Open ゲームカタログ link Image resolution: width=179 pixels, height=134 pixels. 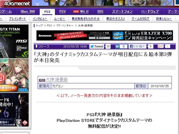pyautogui.click(x=141, y=19)
